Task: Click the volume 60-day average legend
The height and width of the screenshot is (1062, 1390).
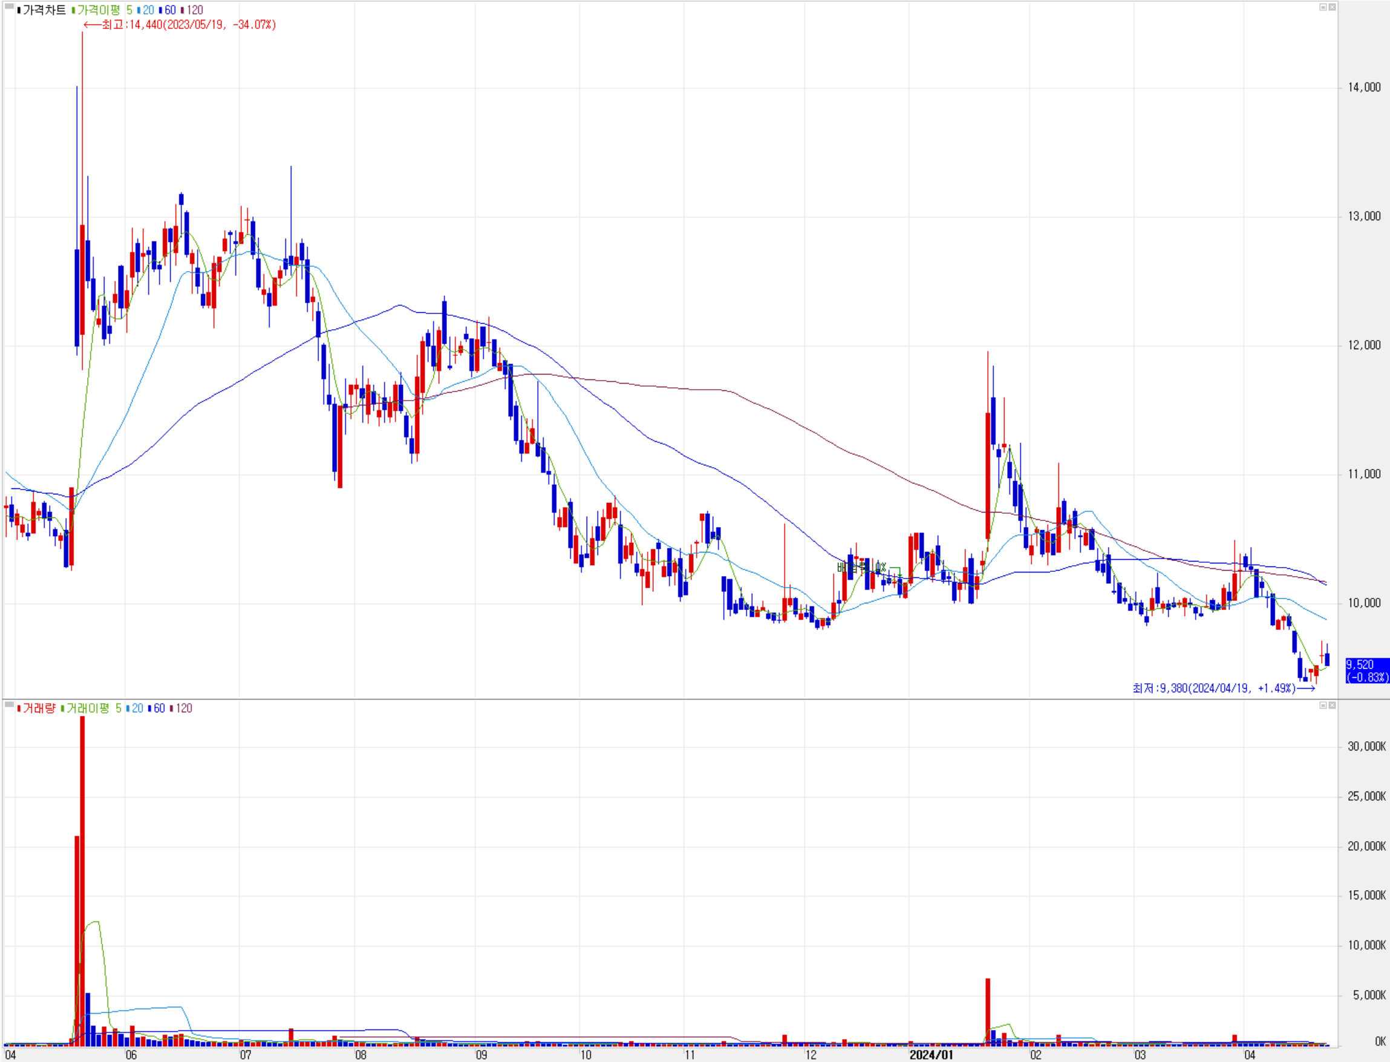Action: [x=158, y=708]
